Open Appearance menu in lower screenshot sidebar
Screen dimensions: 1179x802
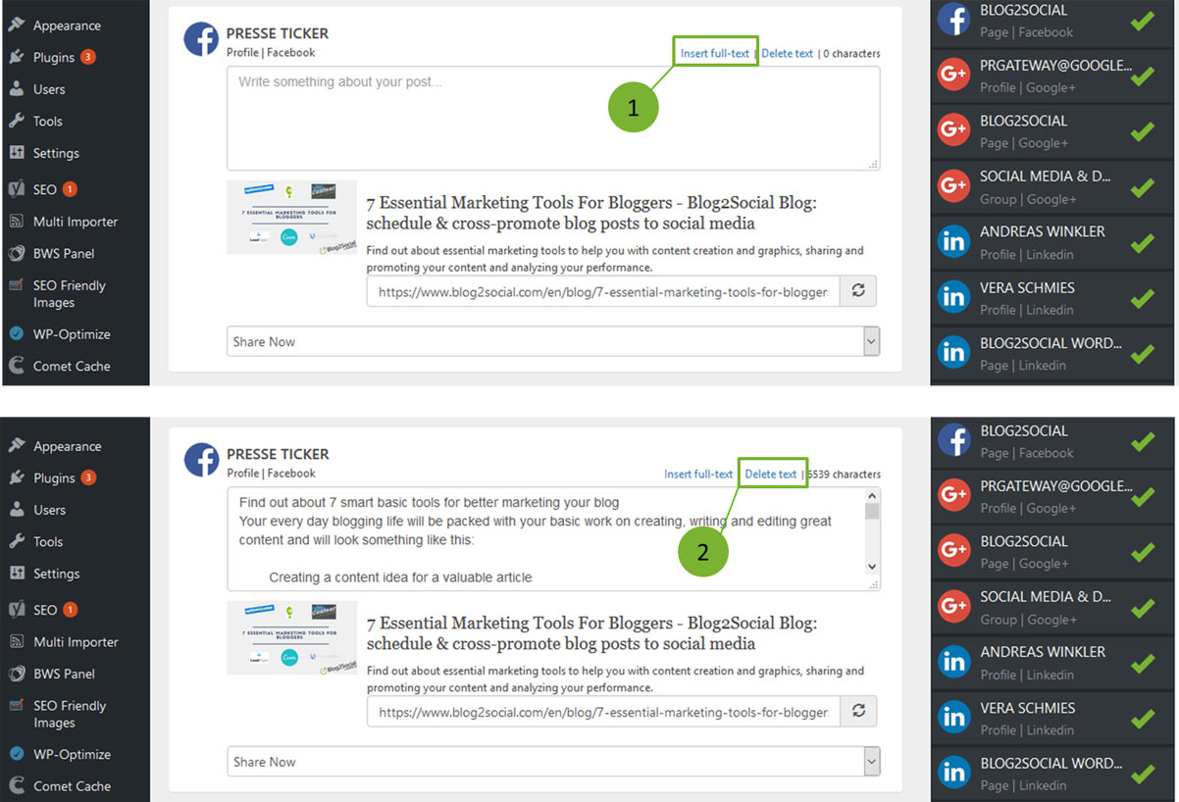[67, 446]
